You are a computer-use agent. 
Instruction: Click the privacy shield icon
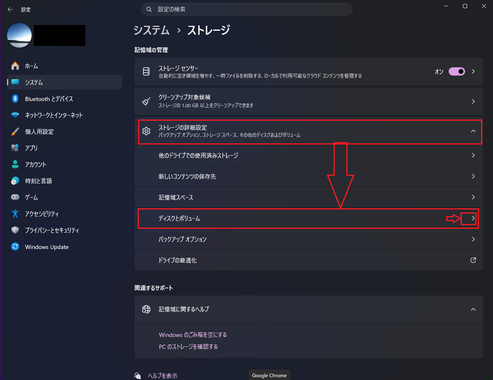15,230
